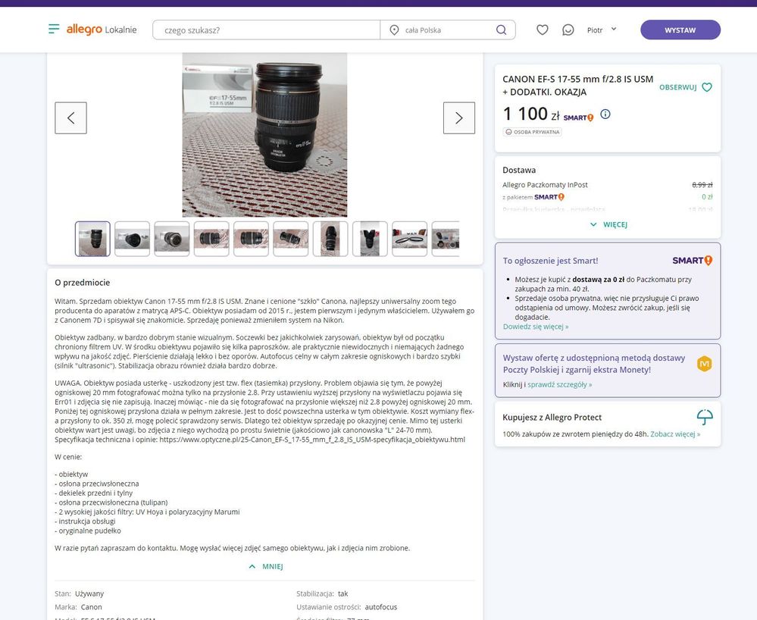The image size is (757, 620).
Task: Click the info icon next to price
Action: (605, 114)
